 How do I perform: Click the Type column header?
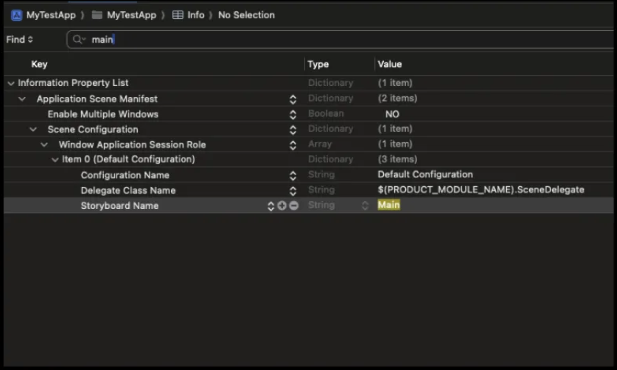(x=318, y=64)
